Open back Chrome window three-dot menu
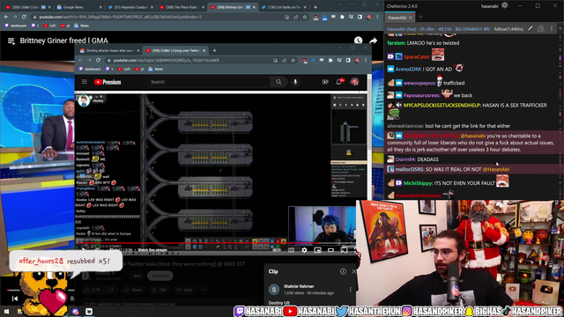 coord(377,17)
